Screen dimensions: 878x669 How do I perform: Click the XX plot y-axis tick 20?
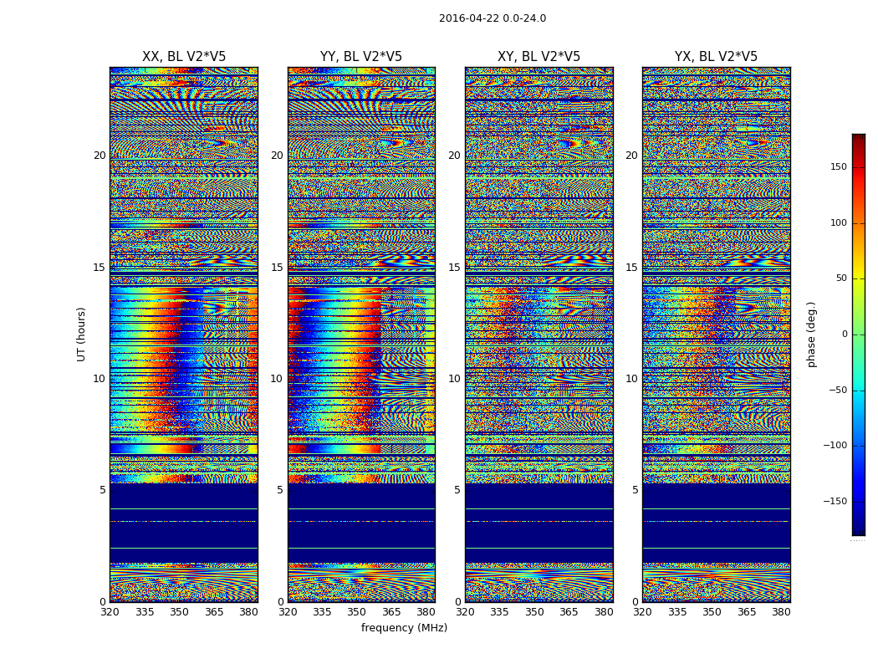coord(100,156)
